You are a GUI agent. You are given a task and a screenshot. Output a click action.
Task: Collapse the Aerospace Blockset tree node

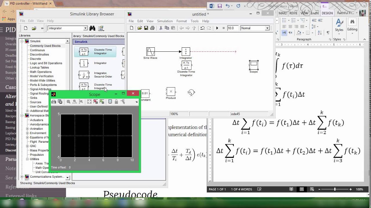(22, 115)
